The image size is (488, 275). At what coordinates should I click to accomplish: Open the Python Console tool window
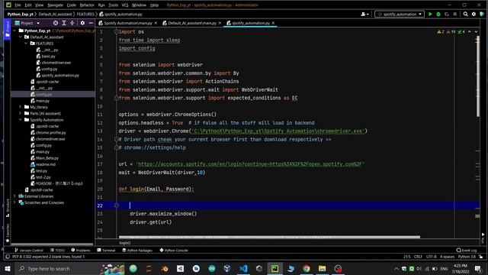pyautogui.click(x=174, y=250)
